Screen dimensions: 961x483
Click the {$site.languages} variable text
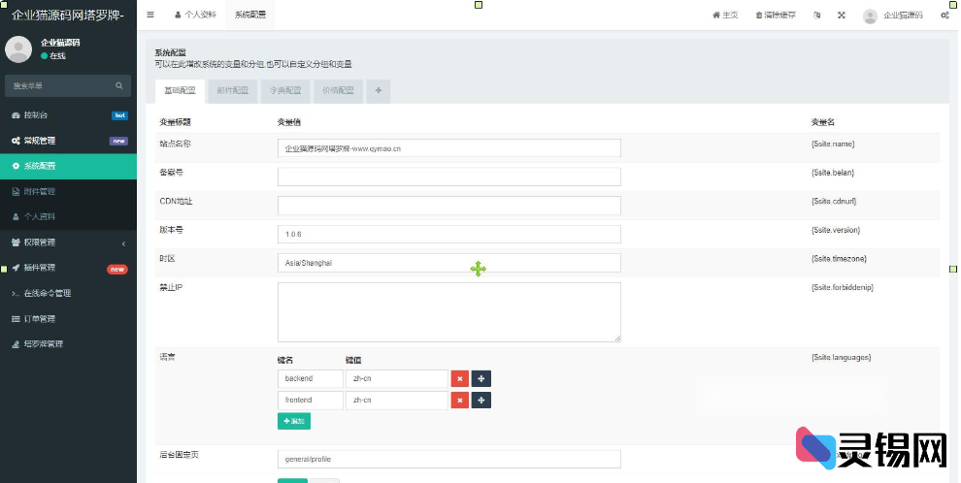[841, 357]
